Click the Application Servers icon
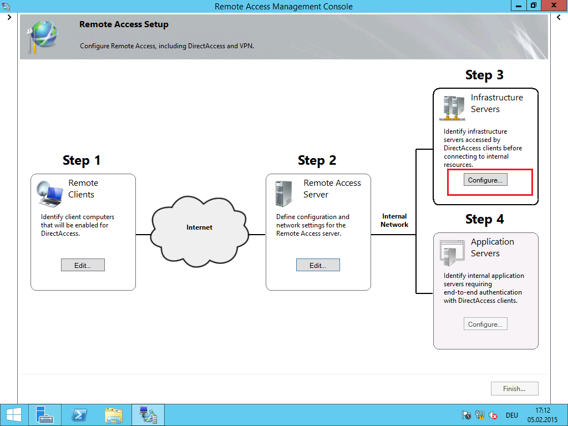The width and height of the screenshot is (568, 426). (452, 252)
